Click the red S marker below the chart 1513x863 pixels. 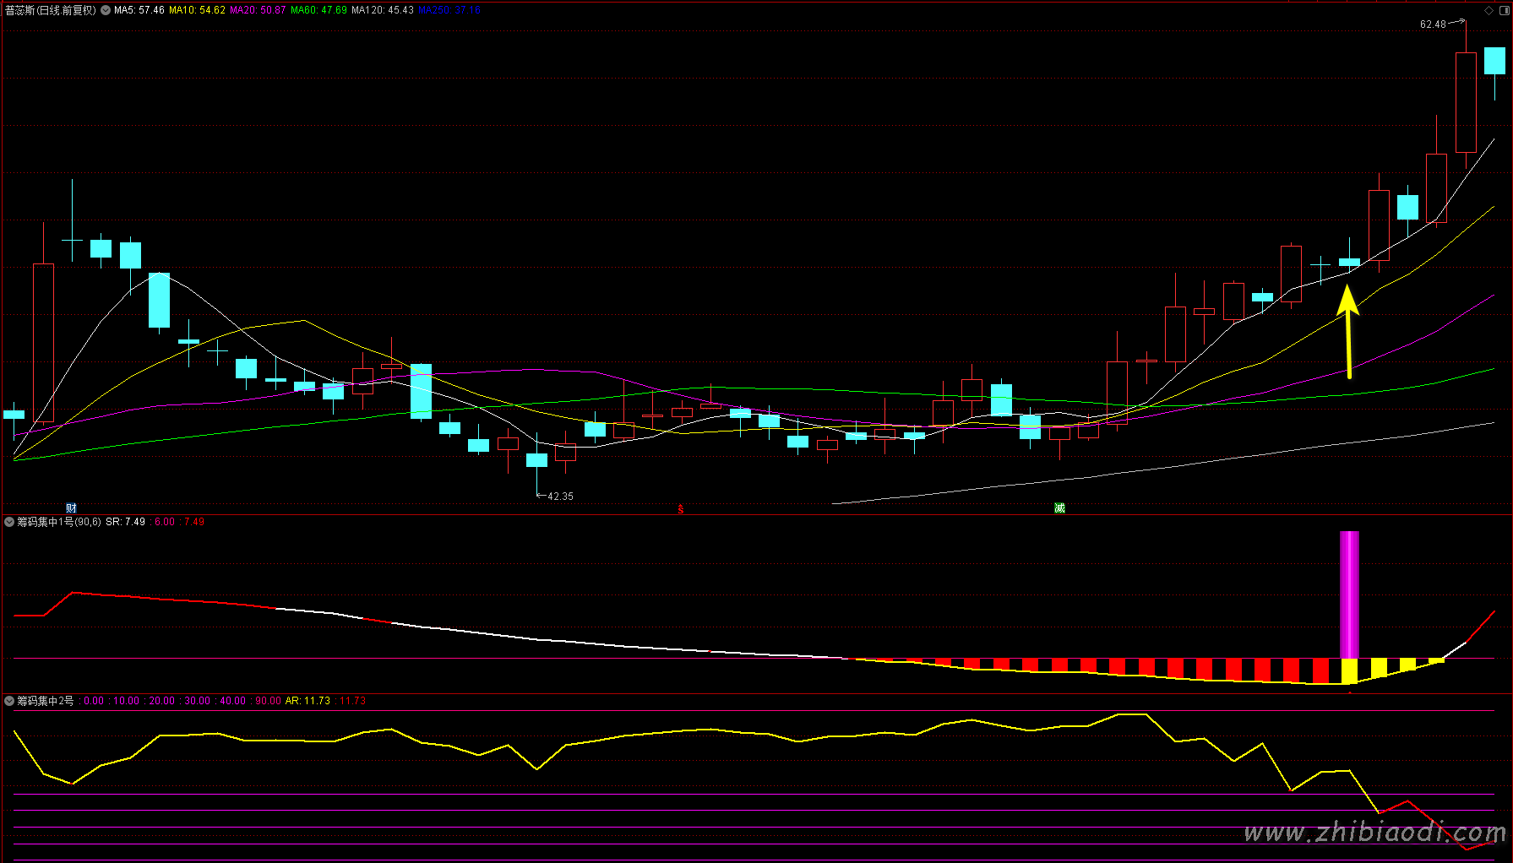pos(681,509)
